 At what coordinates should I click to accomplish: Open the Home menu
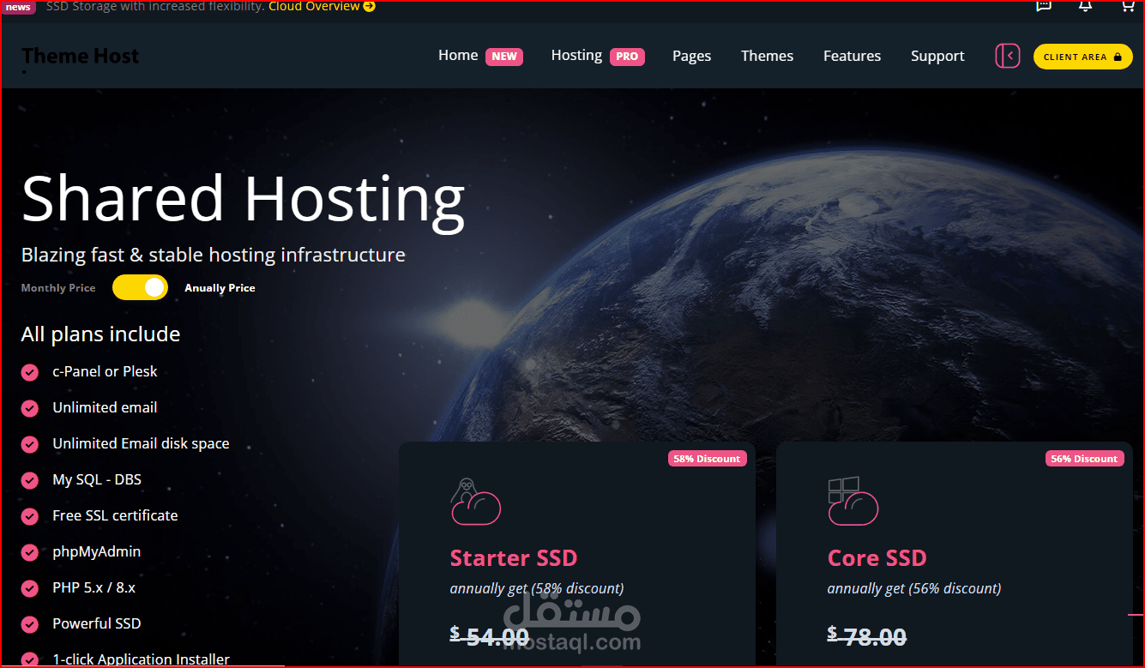click(458, 55)
